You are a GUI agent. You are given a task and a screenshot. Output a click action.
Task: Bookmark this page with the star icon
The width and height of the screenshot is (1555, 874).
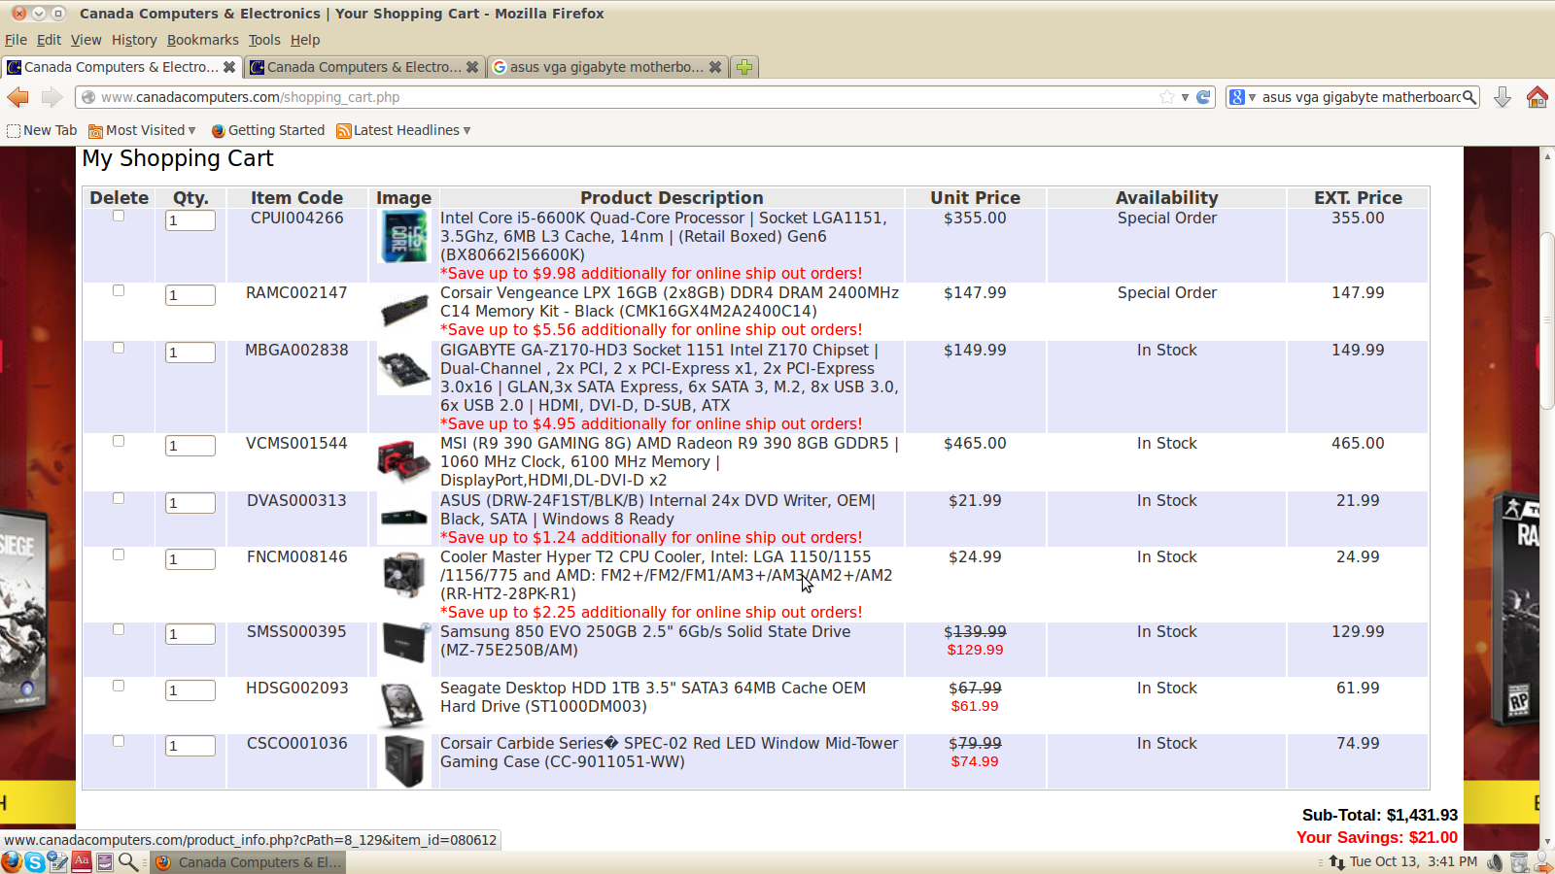pos(1167,97)
